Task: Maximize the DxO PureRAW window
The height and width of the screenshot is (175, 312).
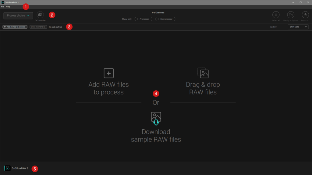Action: tap(300, 2)
